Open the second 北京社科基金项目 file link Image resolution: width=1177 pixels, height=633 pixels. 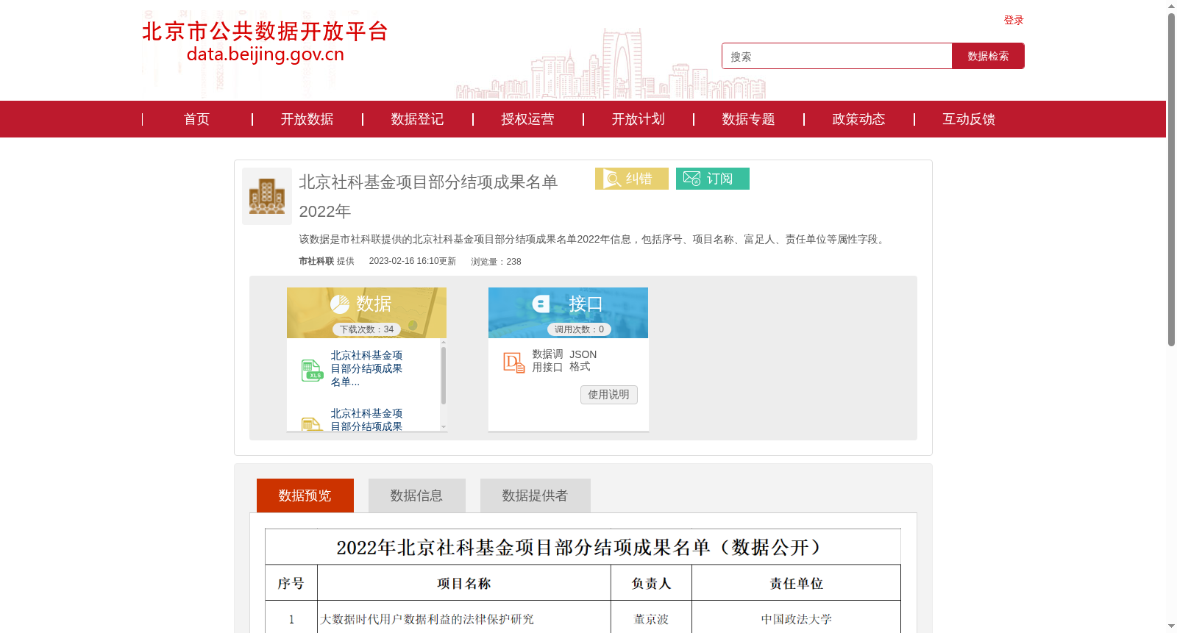366,420
